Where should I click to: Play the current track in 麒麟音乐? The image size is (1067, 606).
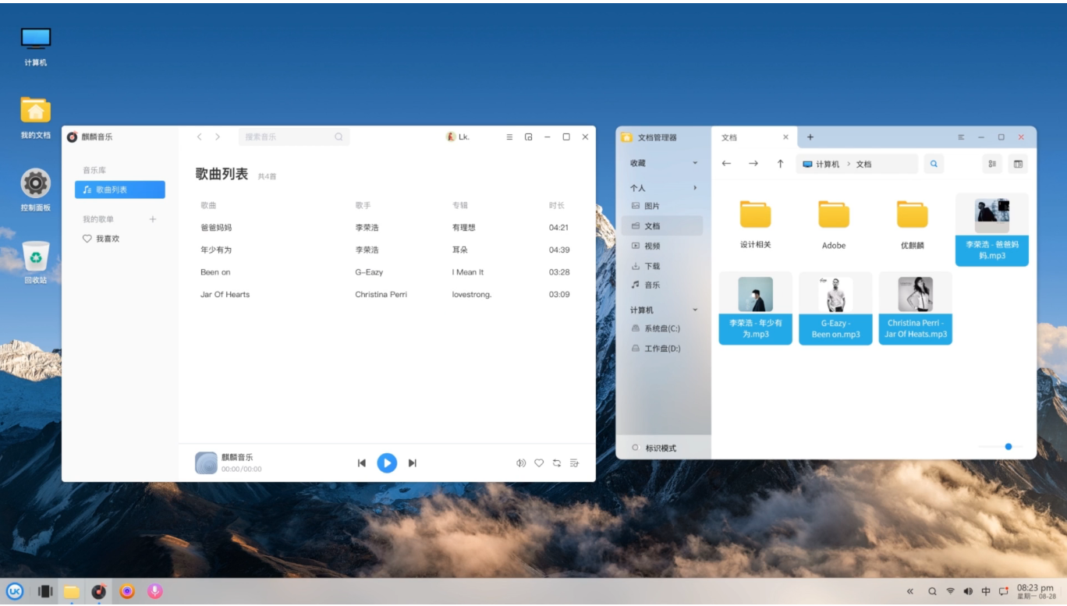coord(387,463)
